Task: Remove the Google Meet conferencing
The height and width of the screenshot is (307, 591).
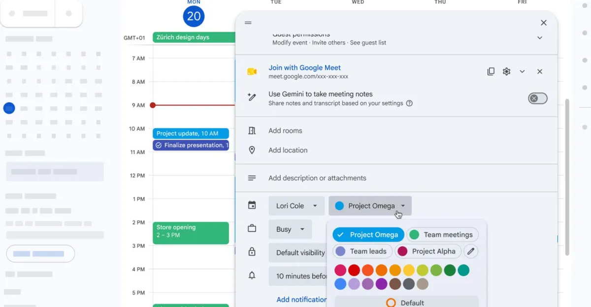Action: pos(540,72)
